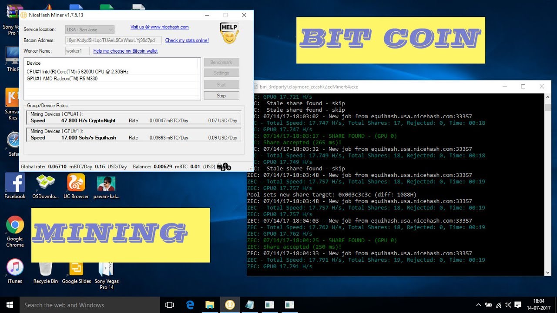This screenshot has width=557, height=313.
Task: Click the Settings button in NiceHash Miner
Action: (x=221, y=73)
